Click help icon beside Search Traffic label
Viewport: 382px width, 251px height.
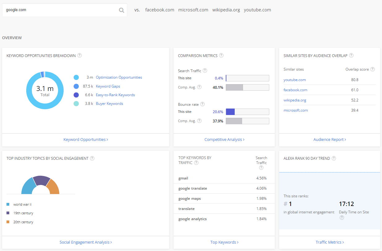click(x=205, y=71)
